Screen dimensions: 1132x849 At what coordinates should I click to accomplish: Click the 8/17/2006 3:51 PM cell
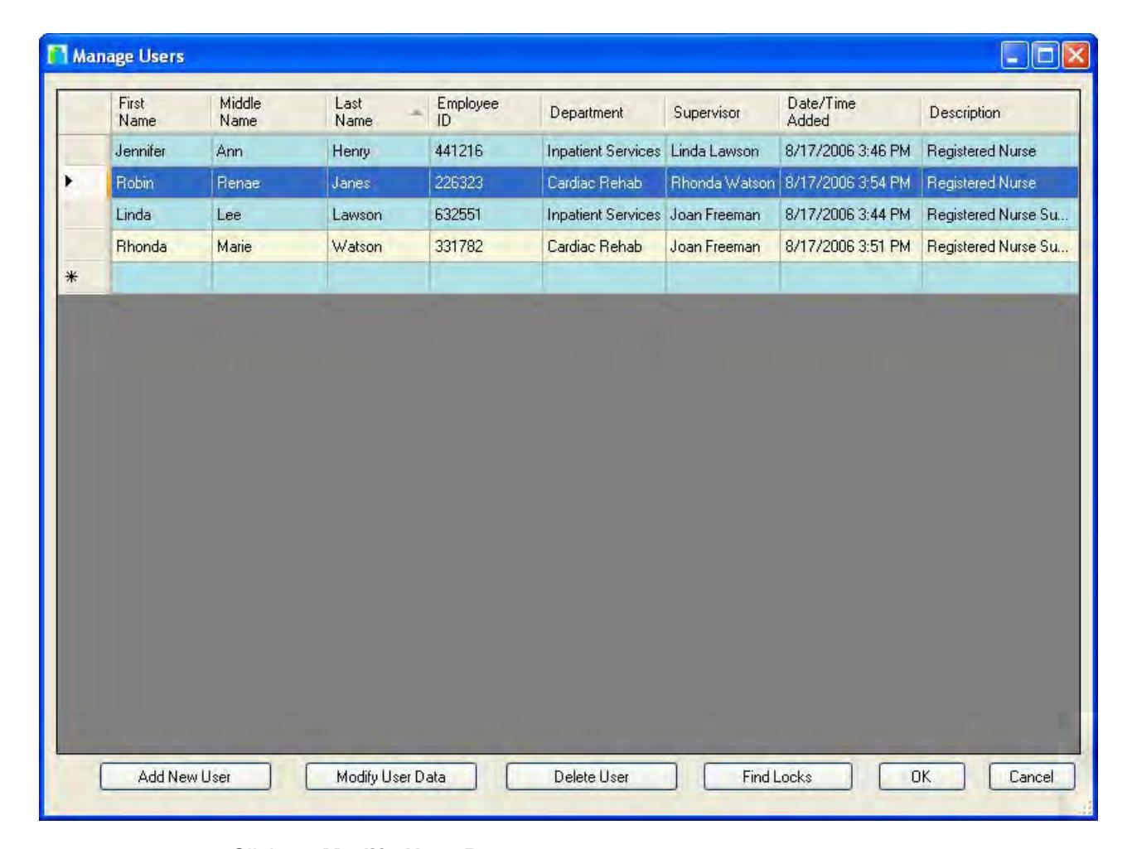pyautogui.click(x=850, y=246)
